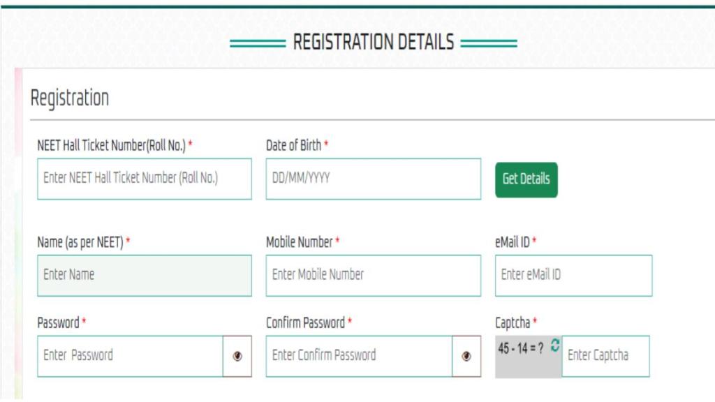Screen dimensions: 715x402
Task: Click the Registration section title
Action: tap(69, 97)
